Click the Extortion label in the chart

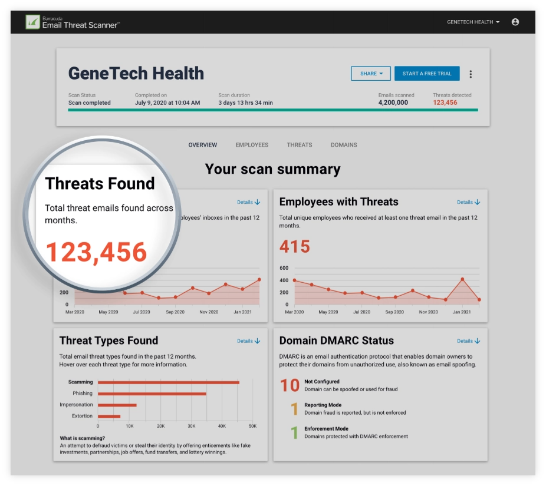point(82,416)
